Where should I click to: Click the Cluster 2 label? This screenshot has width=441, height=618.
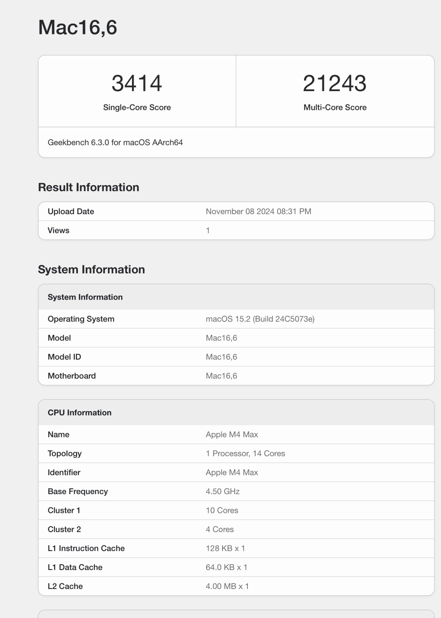point(64,529)
